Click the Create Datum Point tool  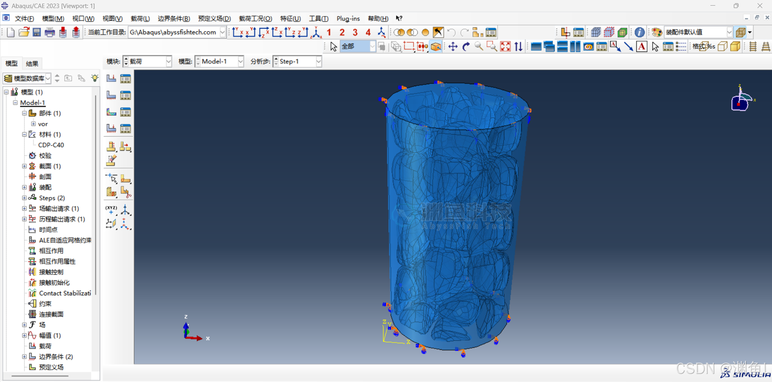point(111,210)
